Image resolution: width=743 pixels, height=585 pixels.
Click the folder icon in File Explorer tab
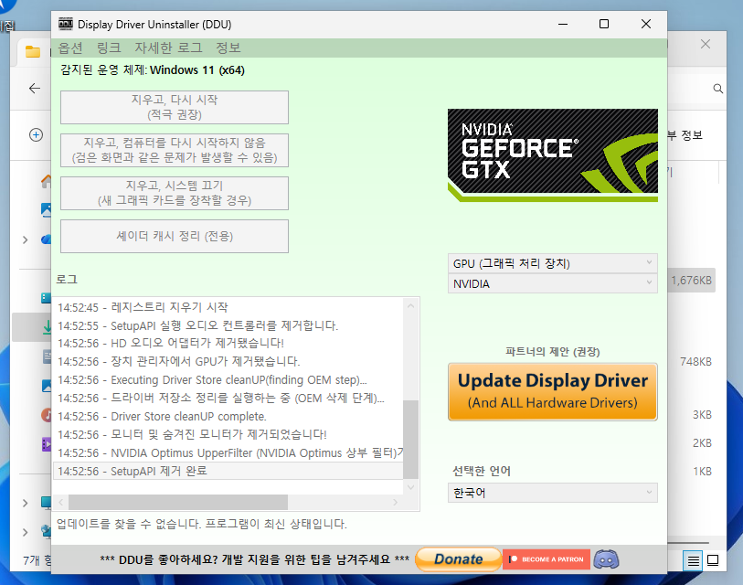click(33, 51)
